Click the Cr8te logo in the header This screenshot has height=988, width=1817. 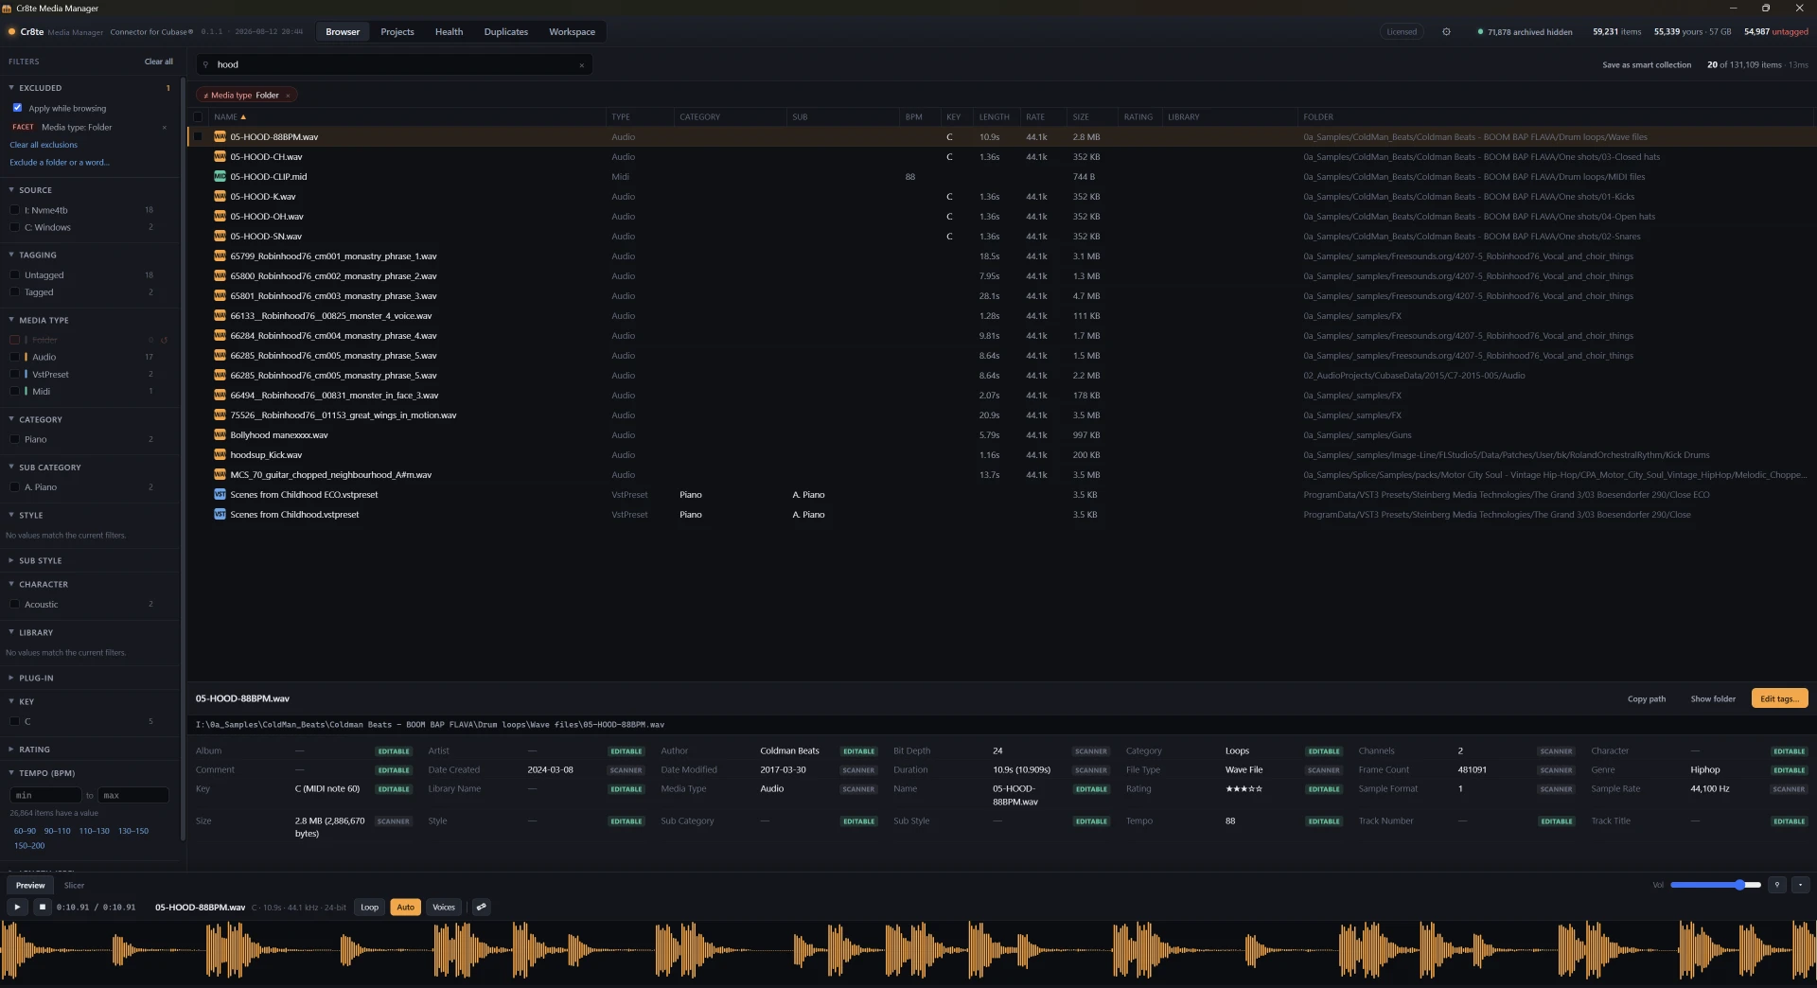click(12, 32)
